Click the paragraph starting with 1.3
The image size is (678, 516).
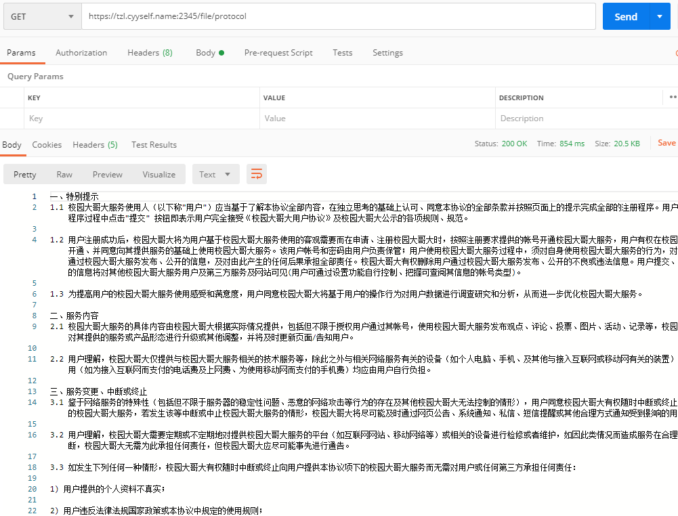pos(346,294)
